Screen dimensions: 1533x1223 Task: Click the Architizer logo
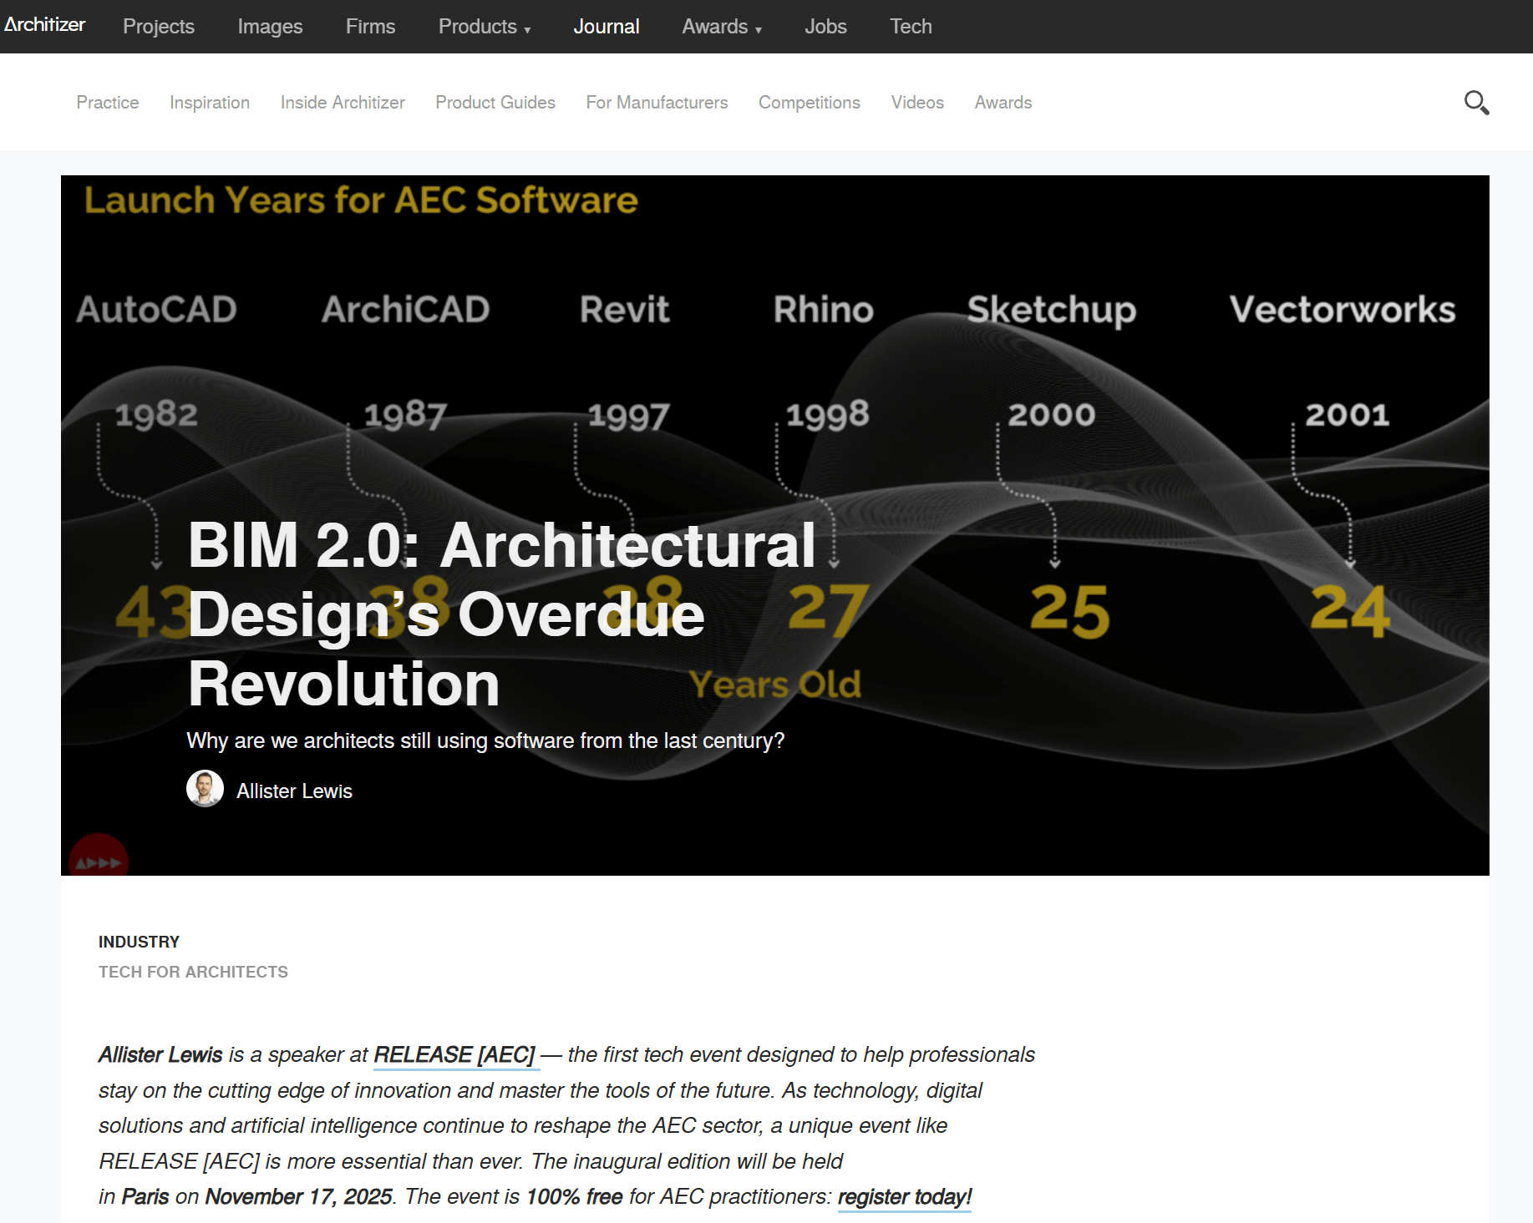pos(44,25)
